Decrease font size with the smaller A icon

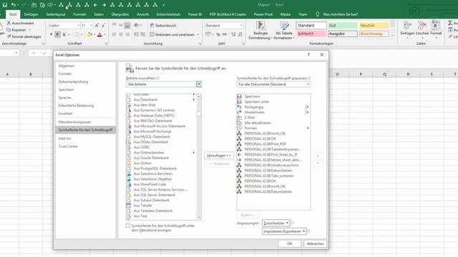tap(103, 26)
